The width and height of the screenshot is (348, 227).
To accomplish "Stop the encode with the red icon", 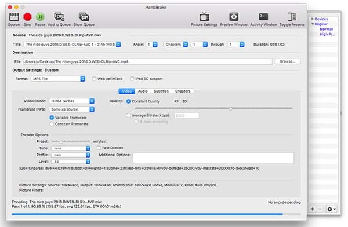I will [27, 17].
